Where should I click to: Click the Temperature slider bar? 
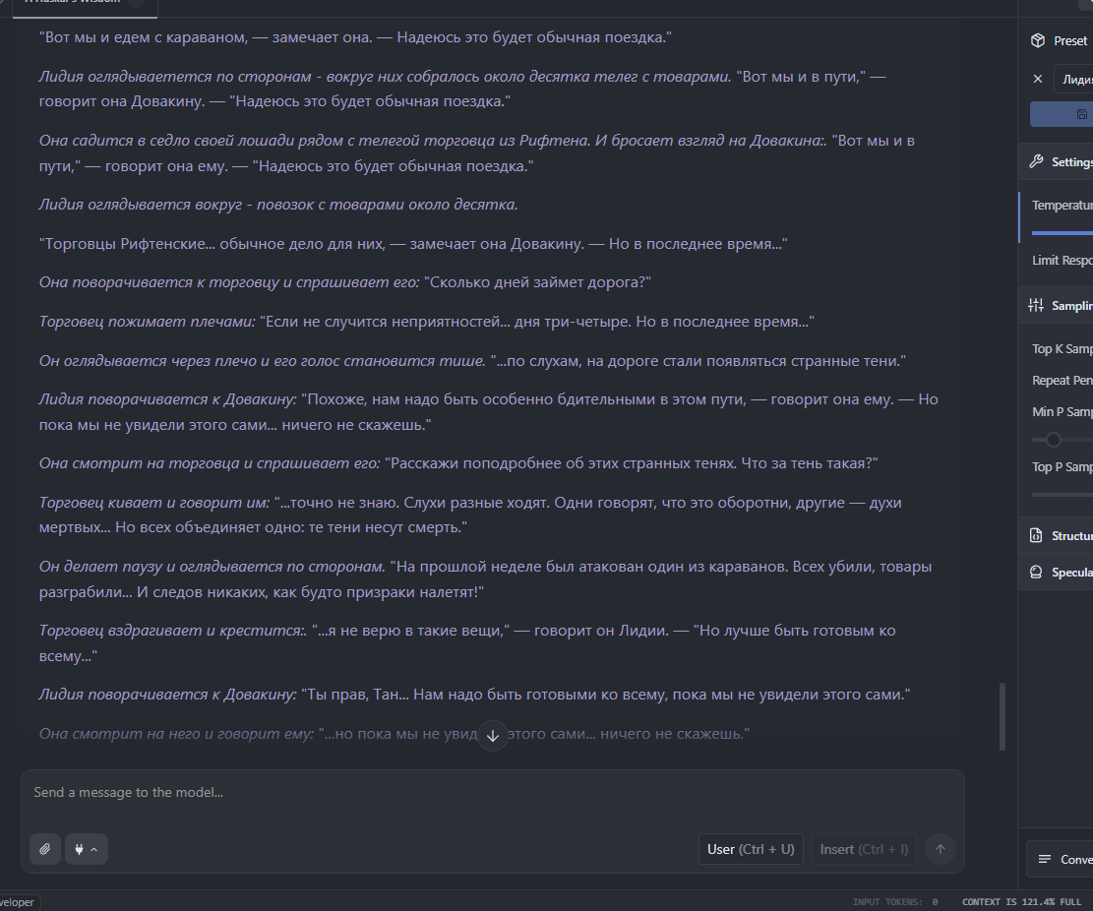point(1063,233)
